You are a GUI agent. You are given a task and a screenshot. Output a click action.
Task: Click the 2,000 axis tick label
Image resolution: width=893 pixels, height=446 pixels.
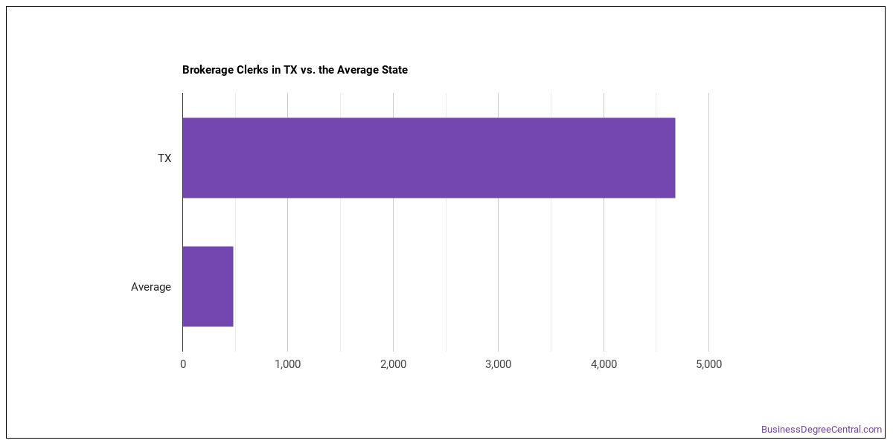pos(393,364)
